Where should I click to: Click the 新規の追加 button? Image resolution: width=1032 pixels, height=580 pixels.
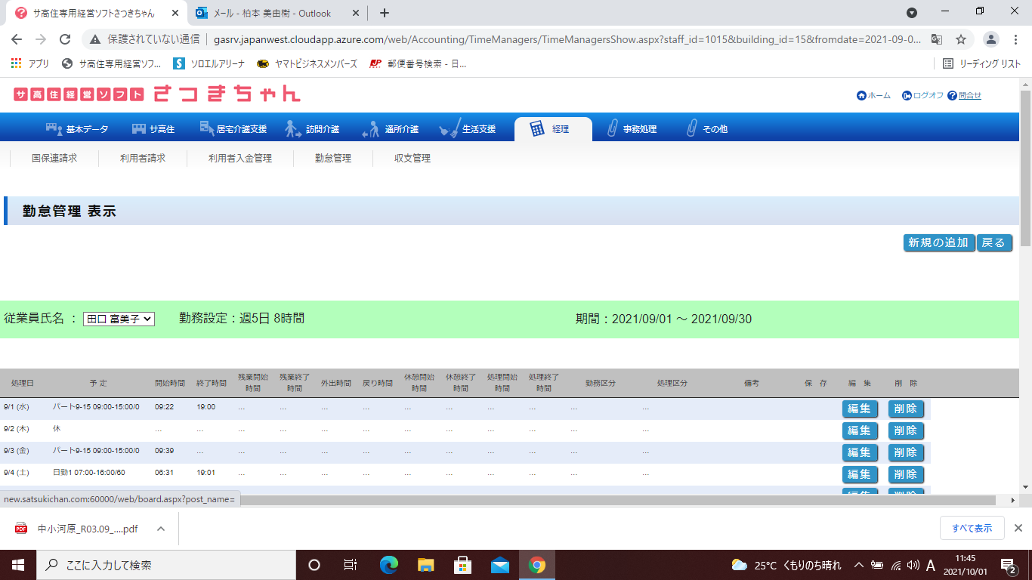938,242
